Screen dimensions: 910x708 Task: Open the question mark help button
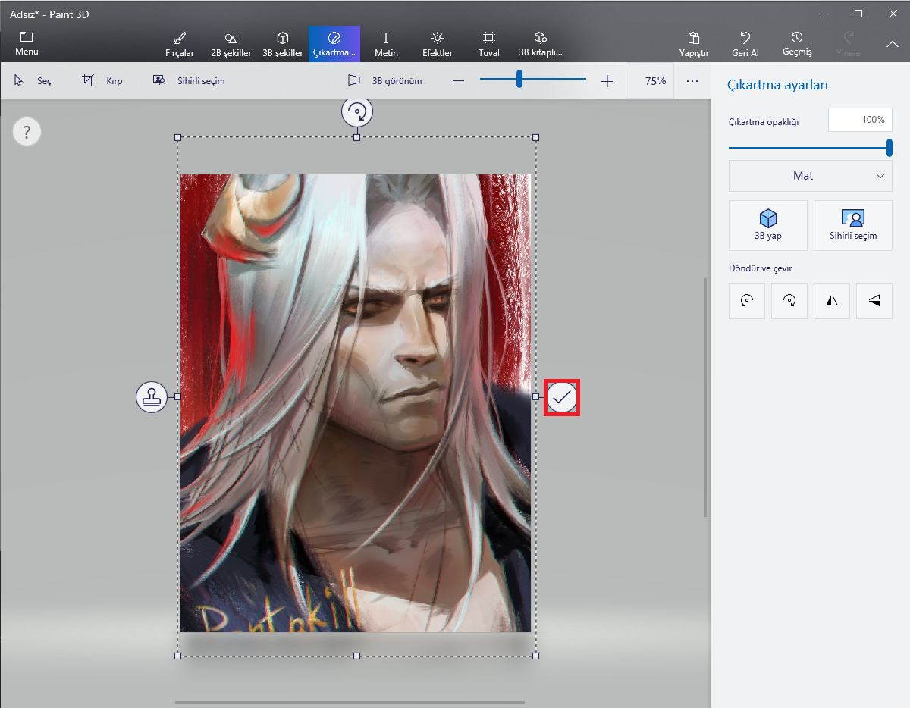[27, 132]
